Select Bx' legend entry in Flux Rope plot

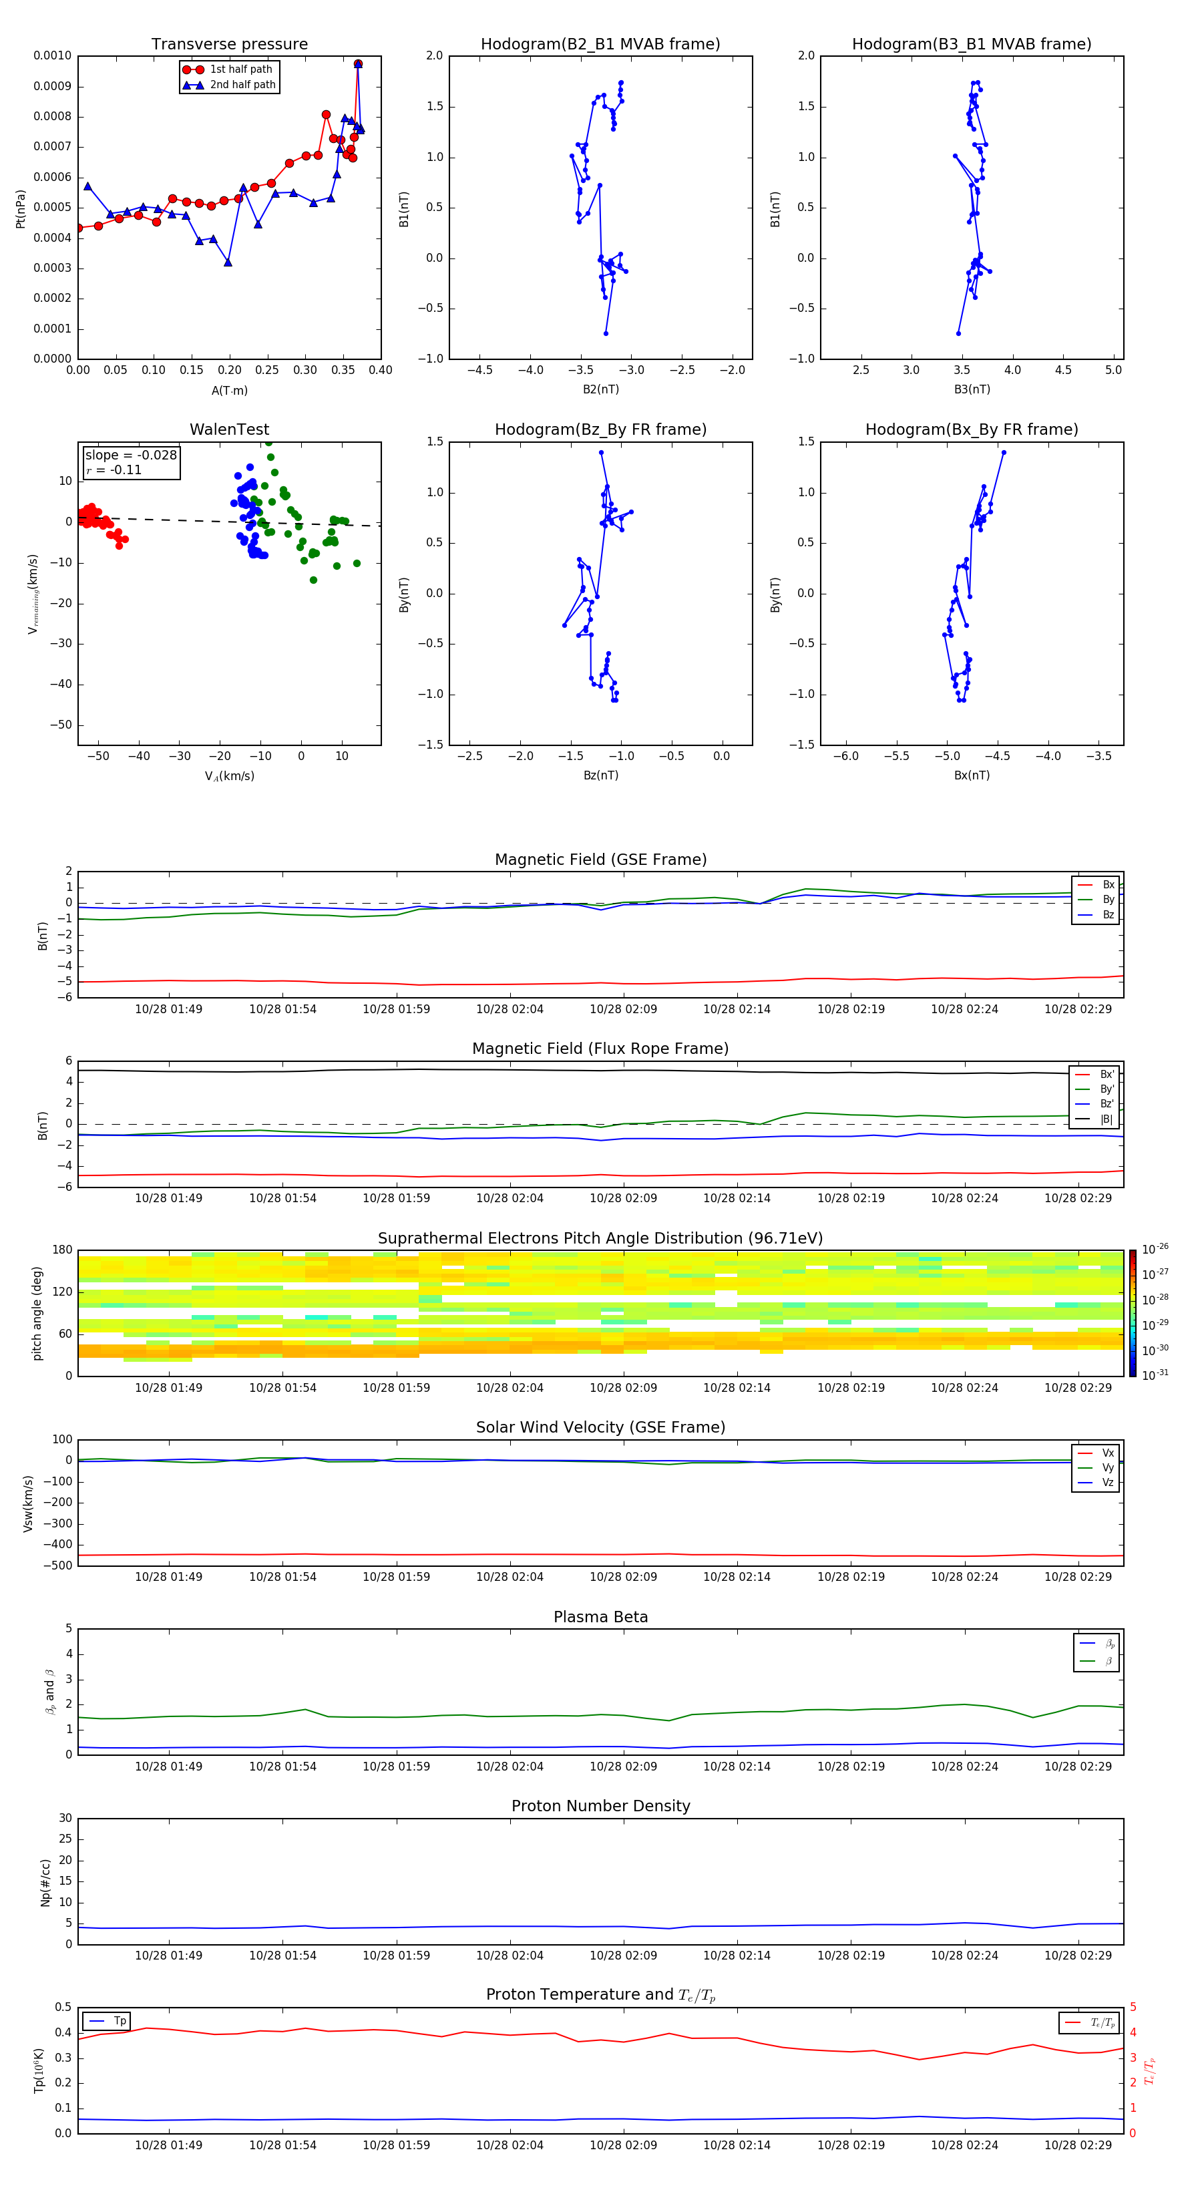pyautogui.click(x=1094, y=1075)
